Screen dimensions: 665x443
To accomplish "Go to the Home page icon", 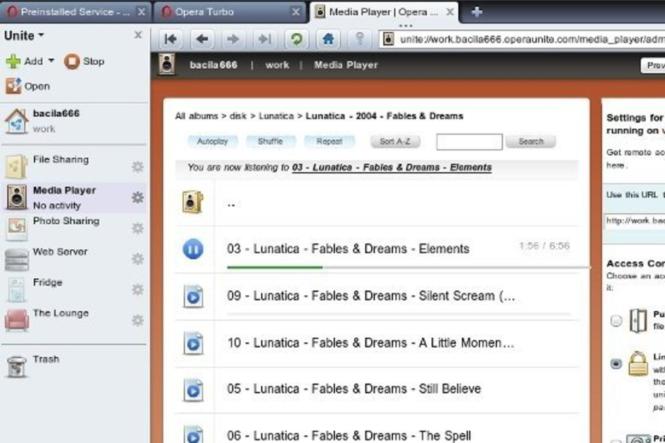I will (x=328, y=39).
